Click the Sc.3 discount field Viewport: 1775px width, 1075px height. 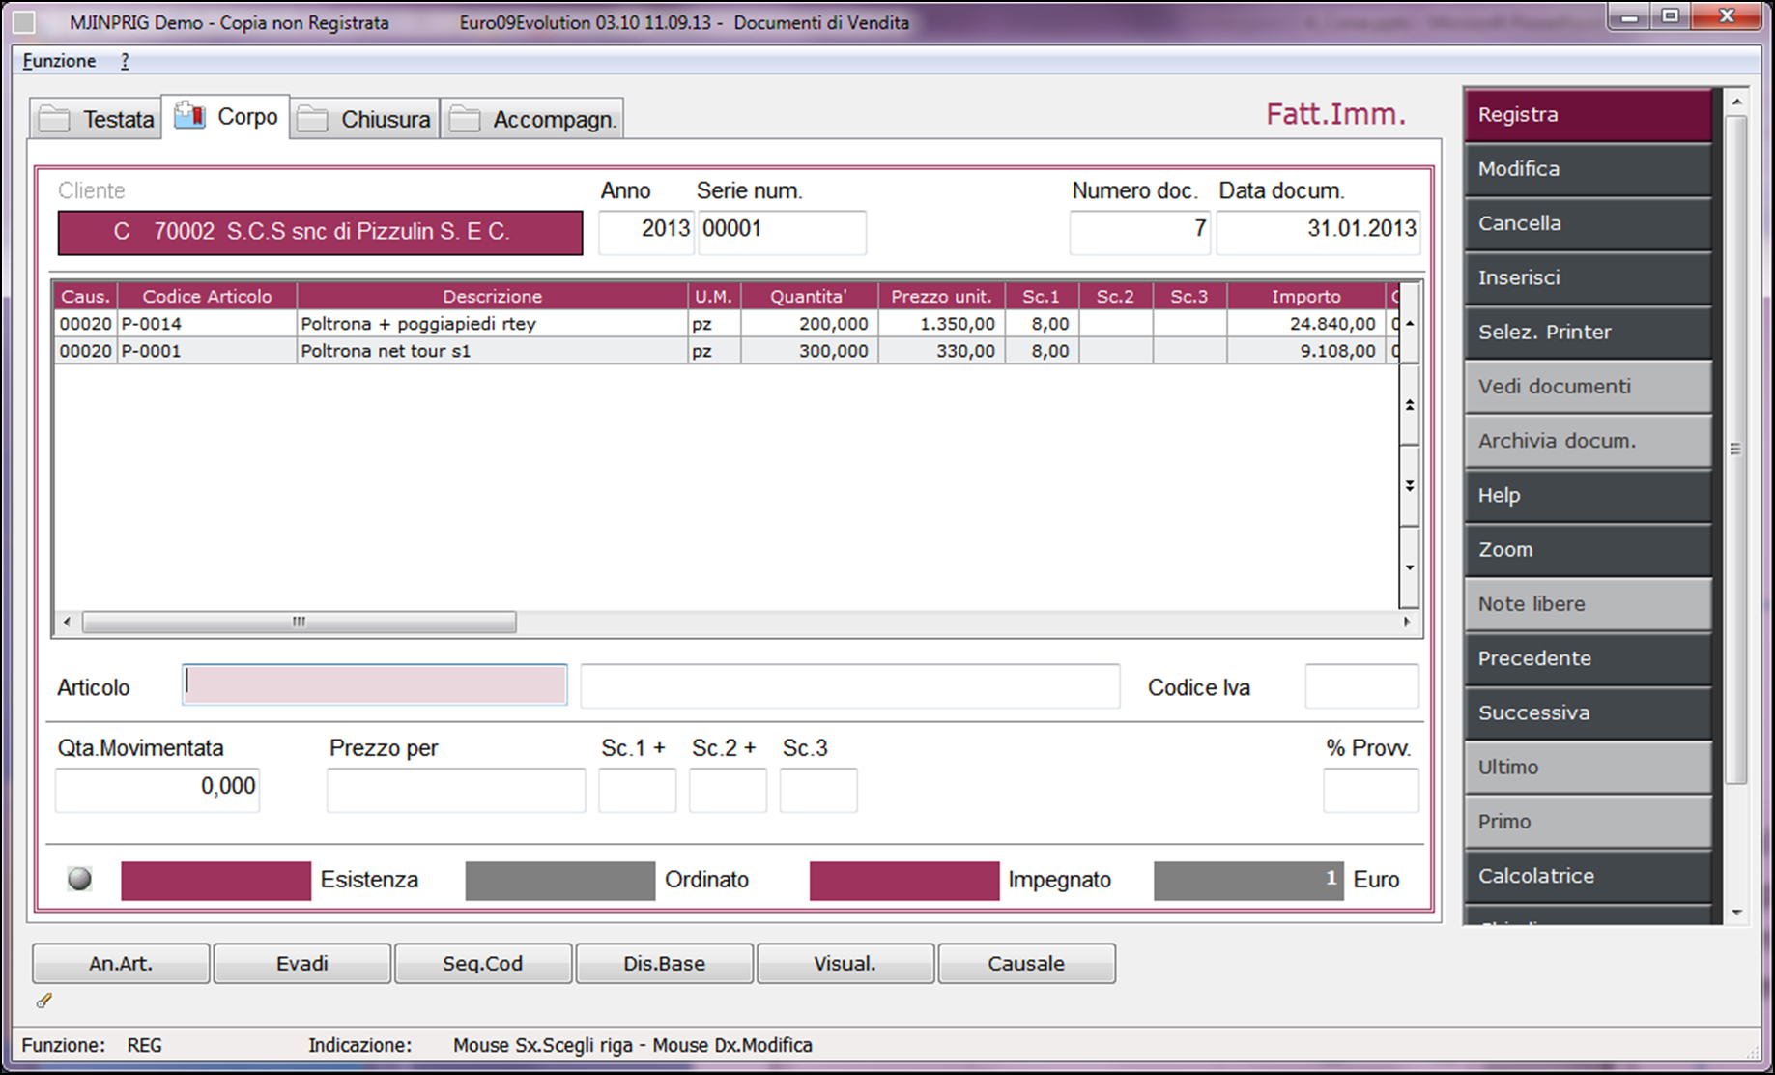click(818, 790)
